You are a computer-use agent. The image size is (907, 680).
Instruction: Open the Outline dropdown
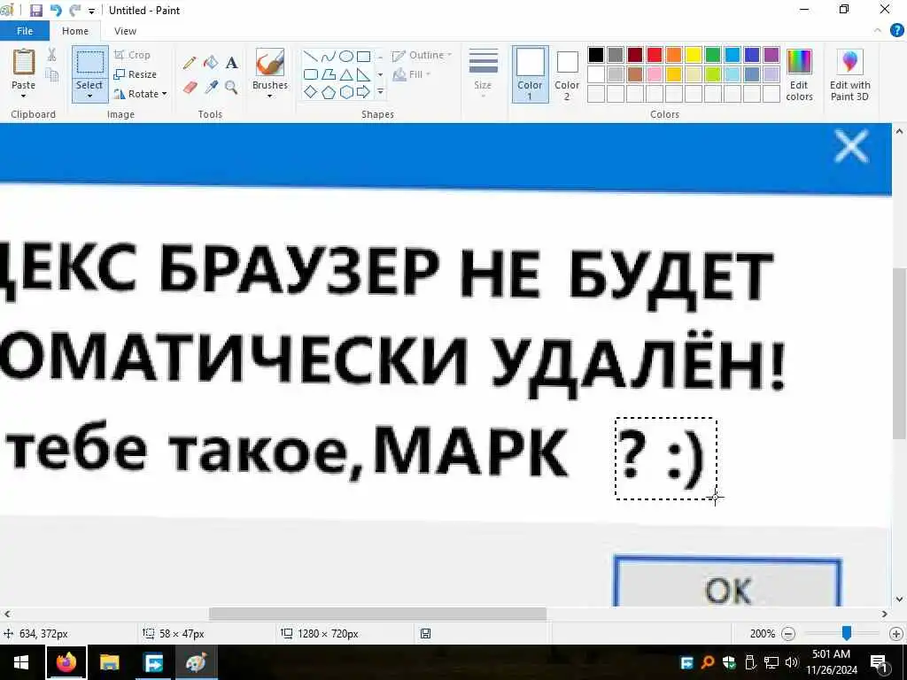(422, 55)
